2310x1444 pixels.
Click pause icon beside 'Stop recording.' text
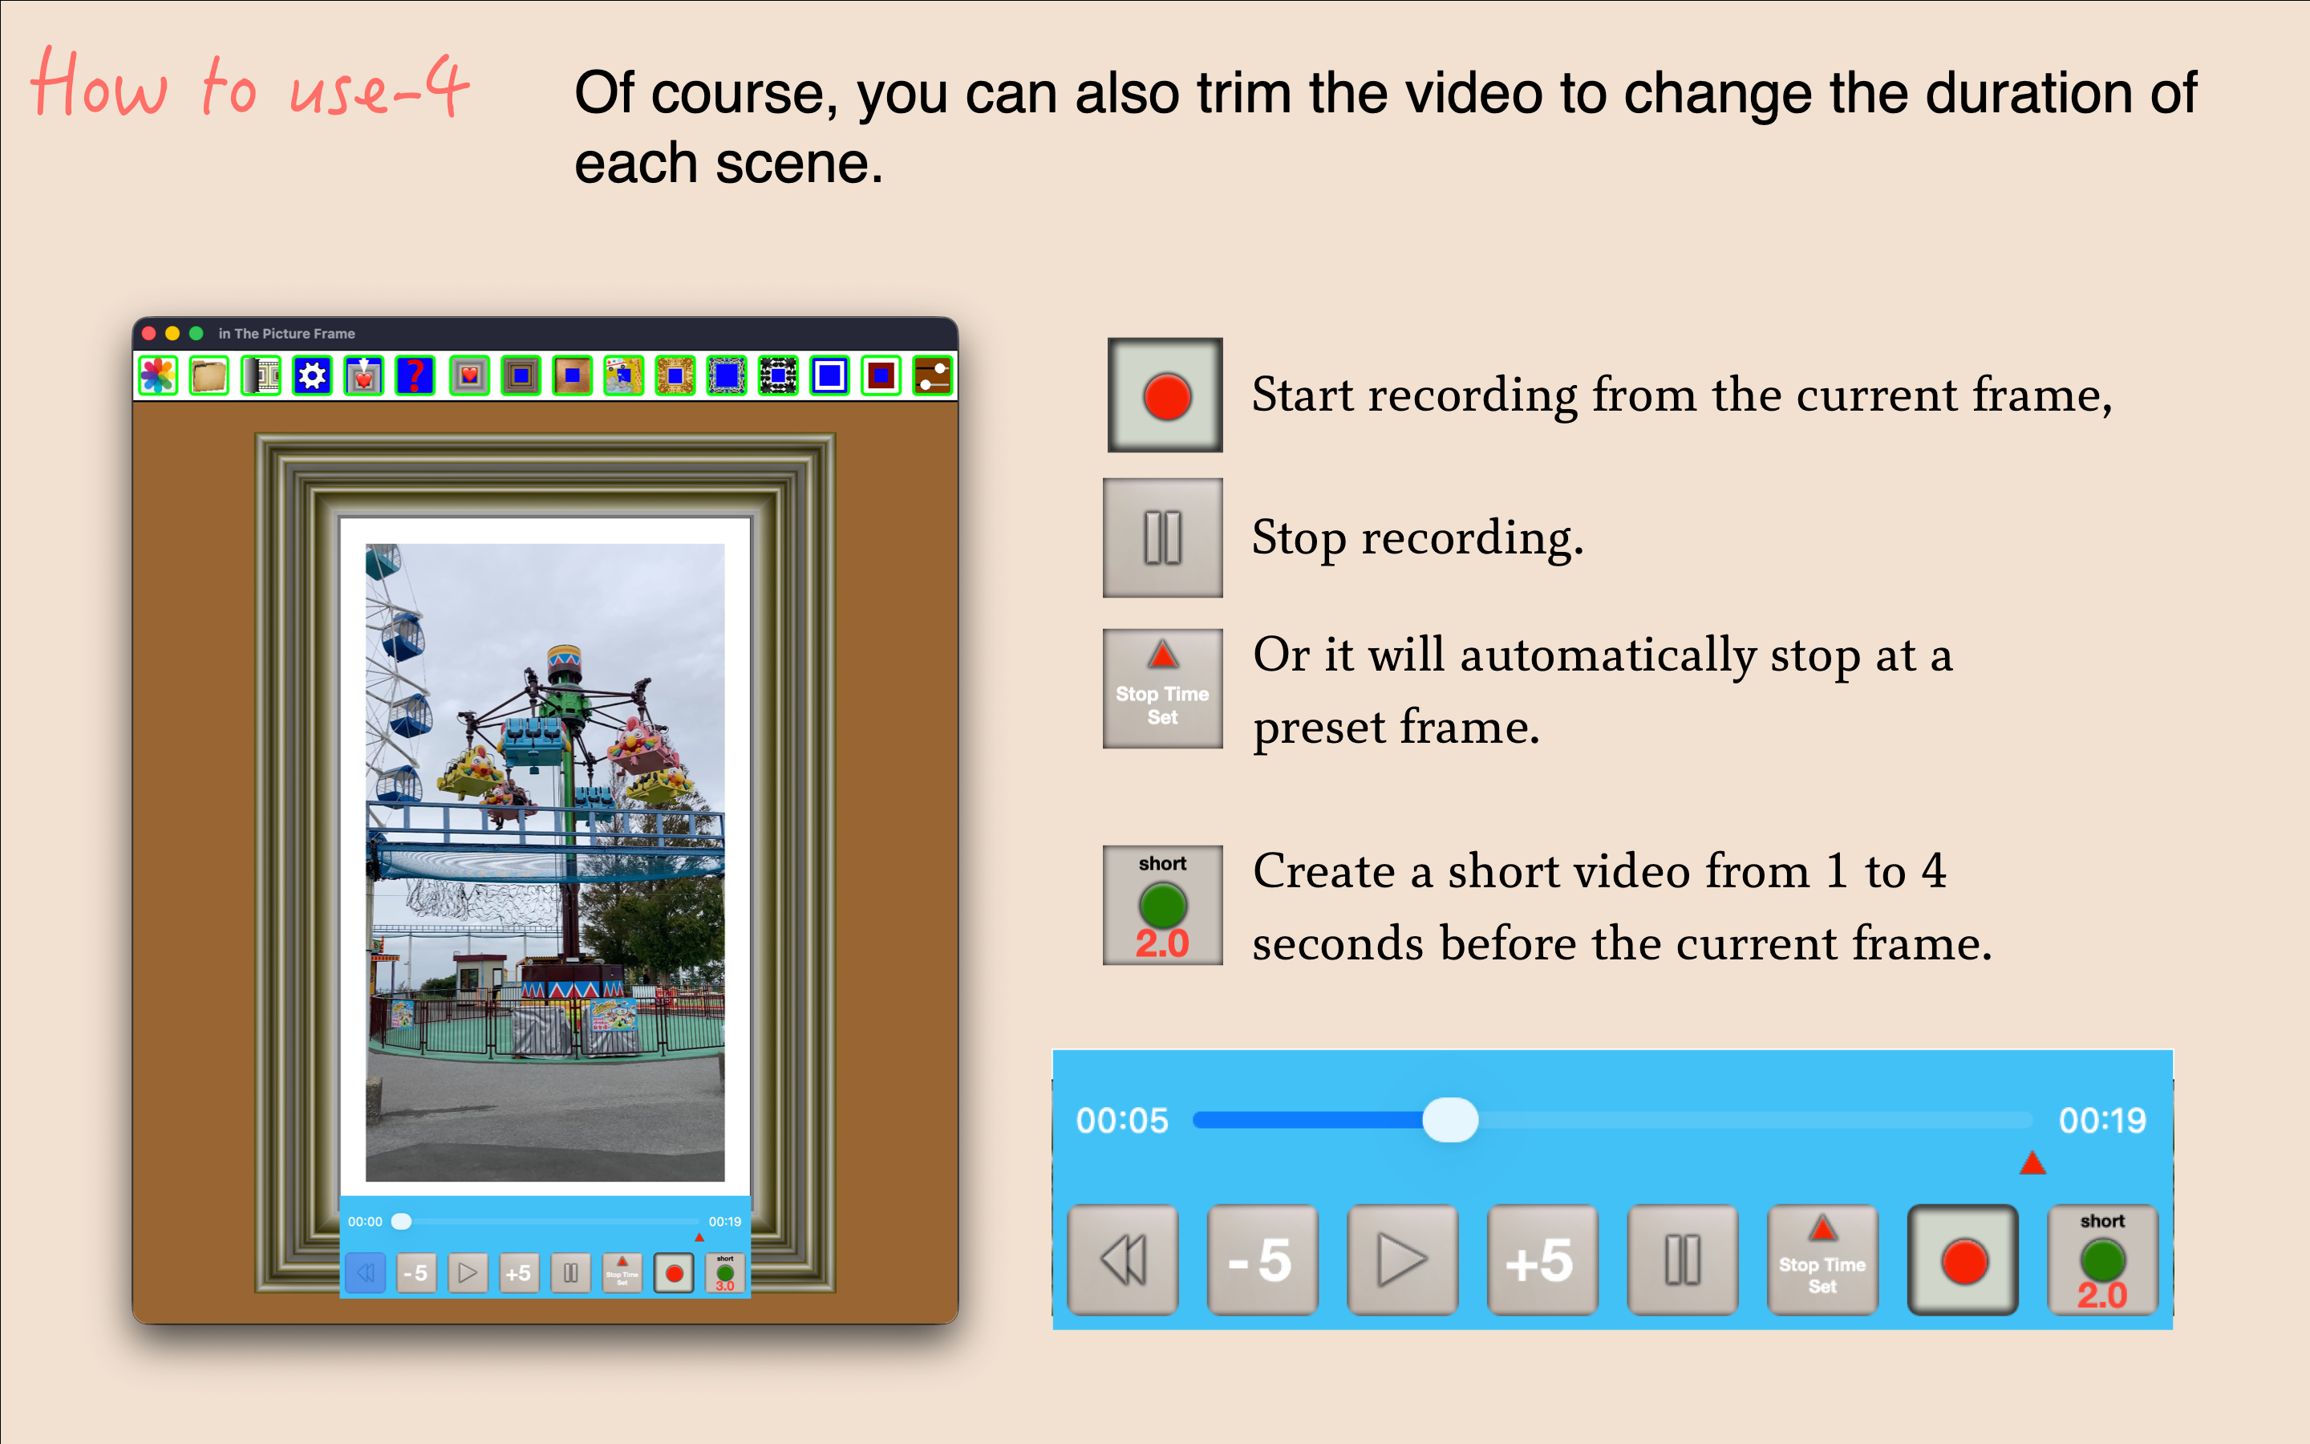tap(1163, 537)
